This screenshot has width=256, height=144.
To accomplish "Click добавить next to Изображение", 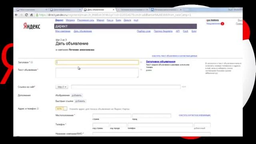I will point(76,95).
